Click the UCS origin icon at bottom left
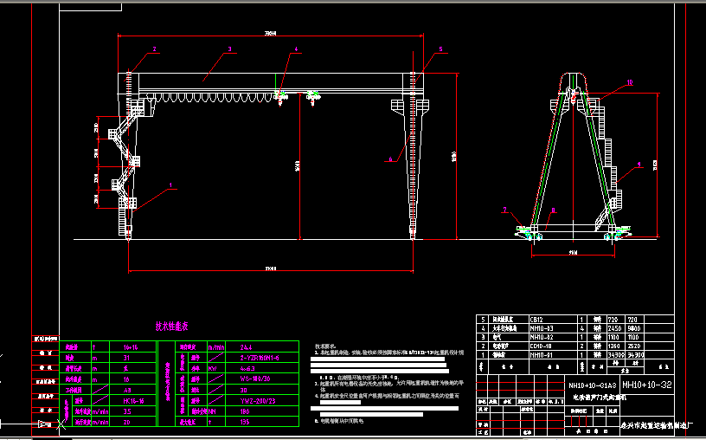The height and width of the screenshot is (440, 706). click(59, 424)
